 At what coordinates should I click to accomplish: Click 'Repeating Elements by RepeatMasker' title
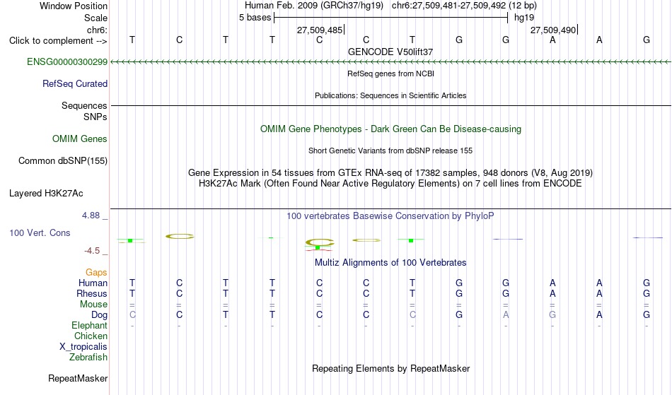coord(391,369)
